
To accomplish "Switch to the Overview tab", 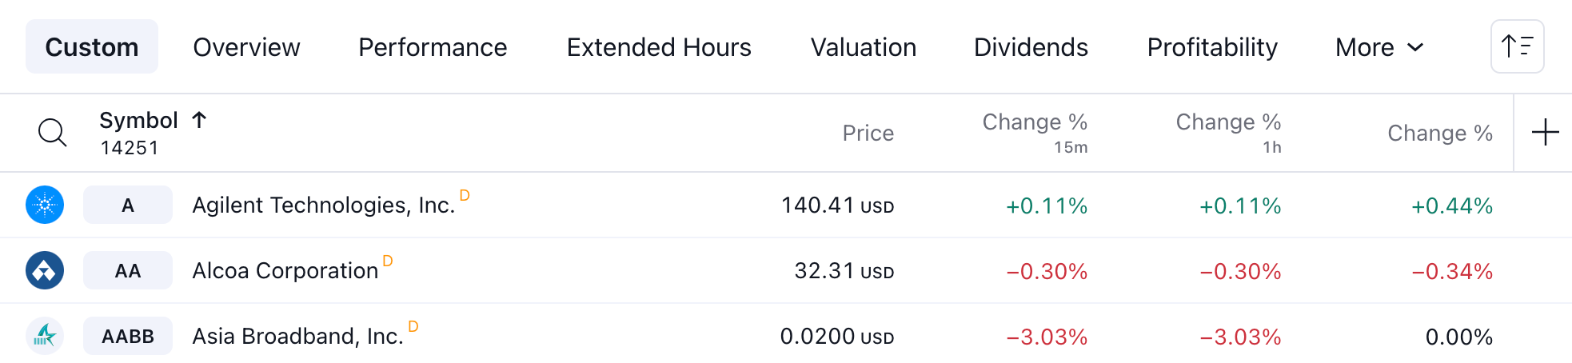I will point(246,47).
